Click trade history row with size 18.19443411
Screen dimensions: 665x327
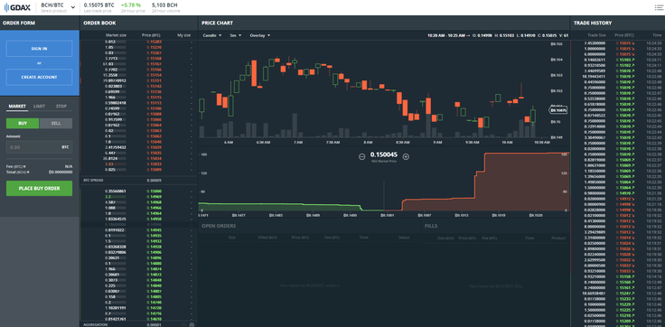point(617,77)
